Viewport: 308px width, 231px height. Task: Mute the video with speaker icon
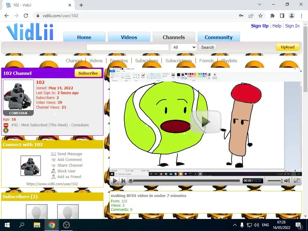point(287,181)
